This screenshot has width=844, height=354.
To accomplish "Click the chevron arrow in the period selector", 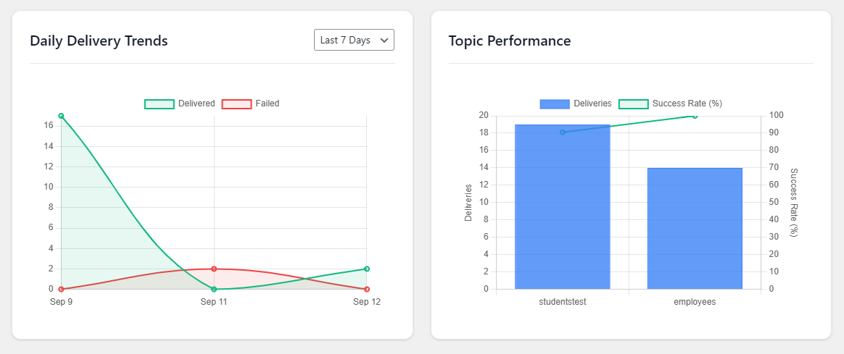I will coord(384,41).
